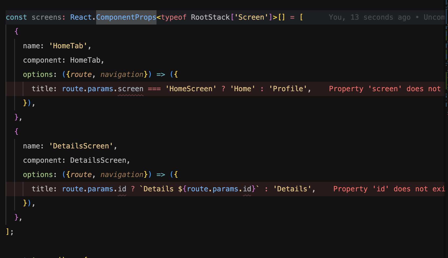
Task: Click the React namespace before ComponentProps
Action: (81, 17)
